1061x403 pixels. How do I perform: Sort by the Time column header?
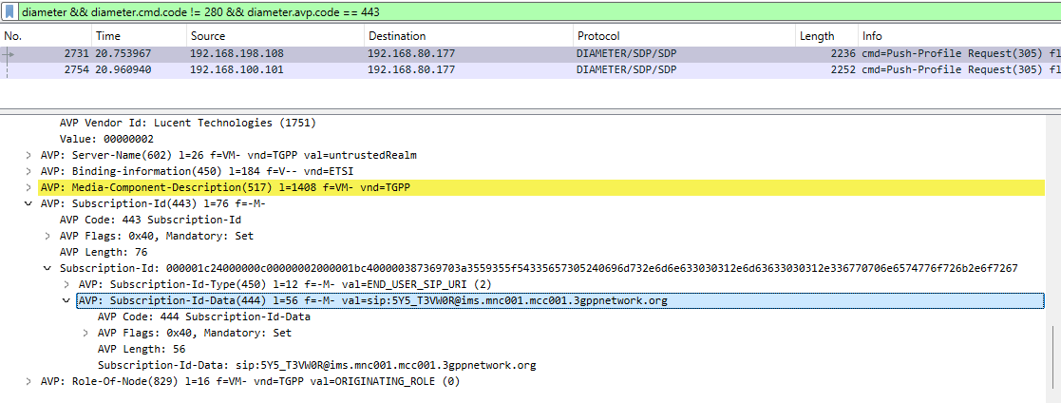click(138, 36)
